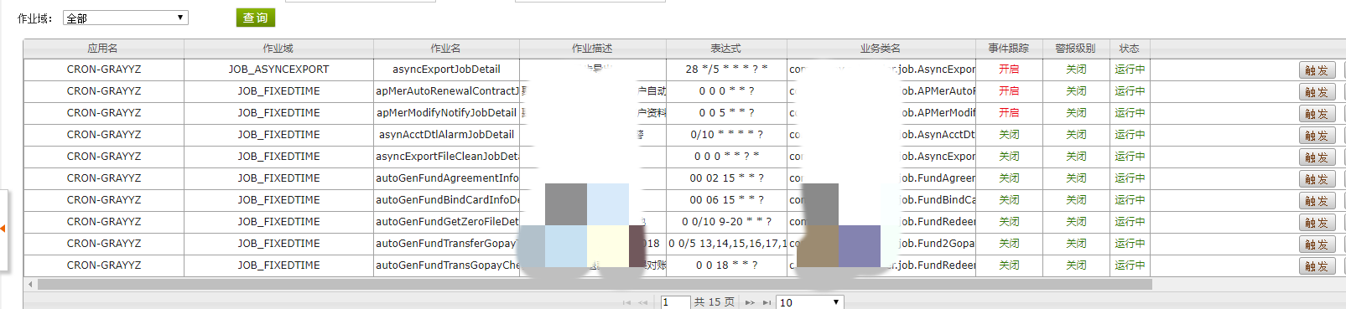Select JOB_ASYNCEXPORT cell in first row
Image resolution: width=1346 pixels, height=309 pixels.
(x=278, y=70)
